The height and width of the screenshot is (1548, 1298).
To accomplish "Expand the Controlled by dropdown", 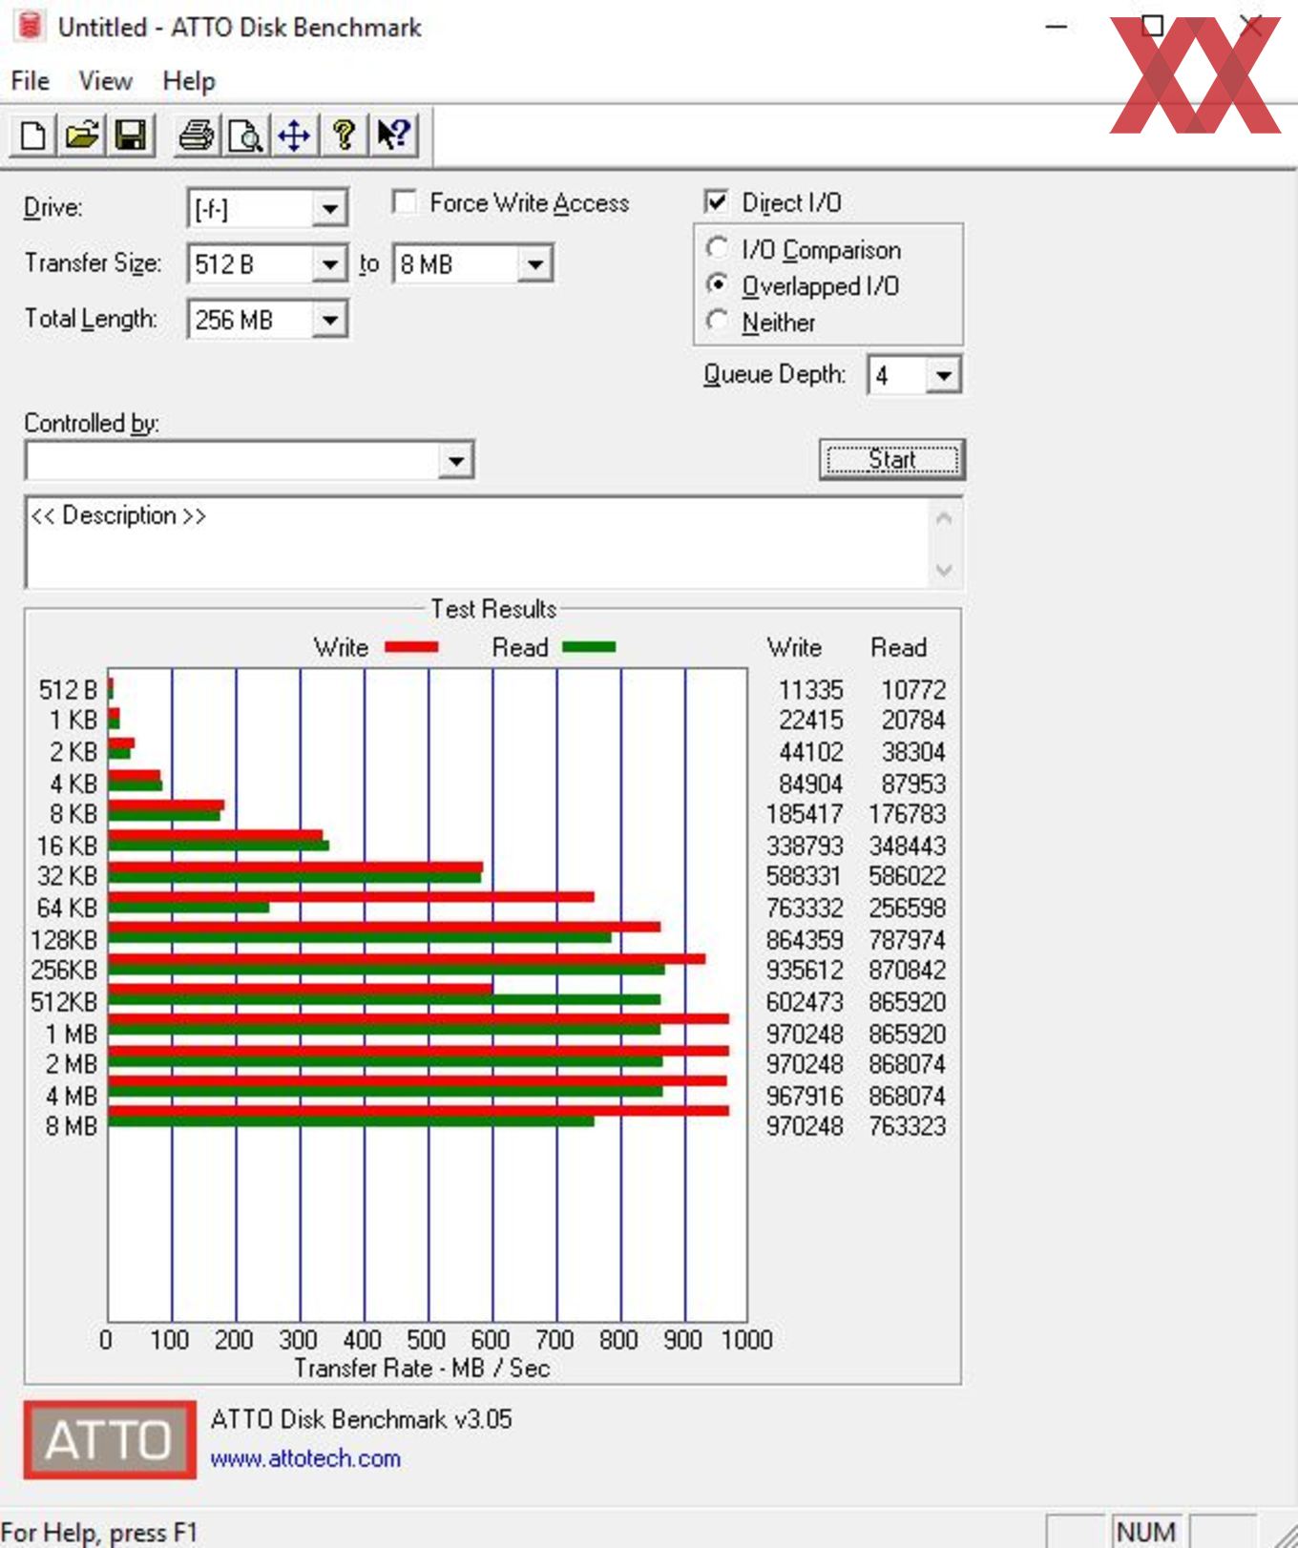I will click(456, 461).
